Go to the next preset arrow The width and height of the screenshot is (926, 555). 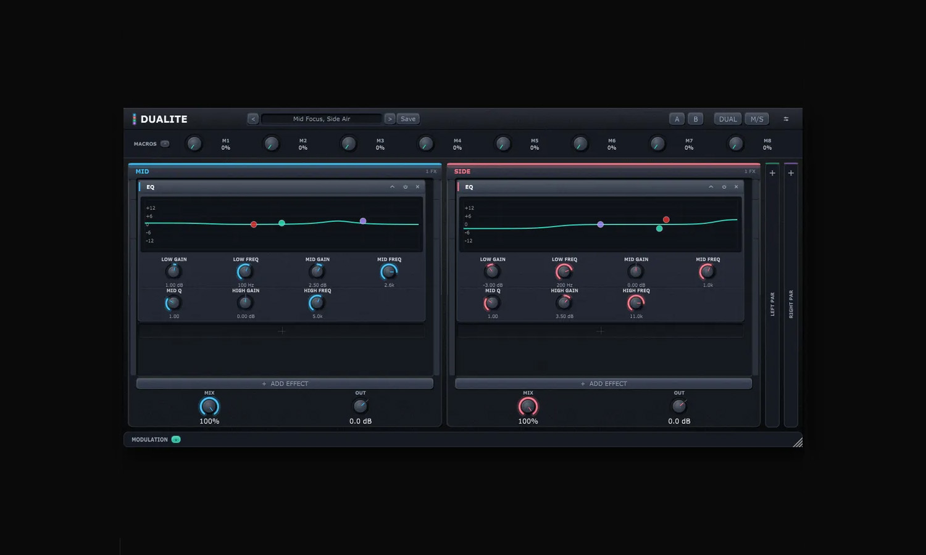point(390,119)
